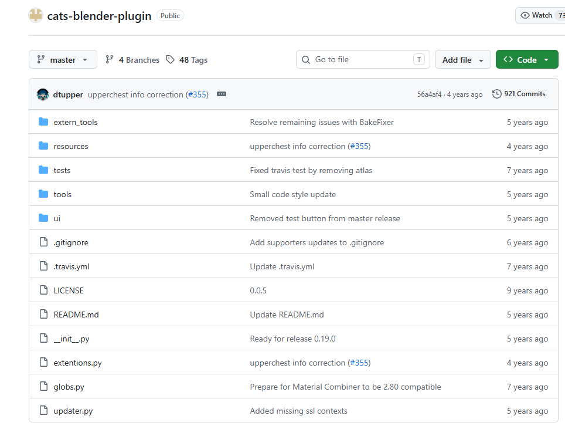Open the master branch dropdown
The height and width of the screenshot is (426, 565).
tap(63, 59)
